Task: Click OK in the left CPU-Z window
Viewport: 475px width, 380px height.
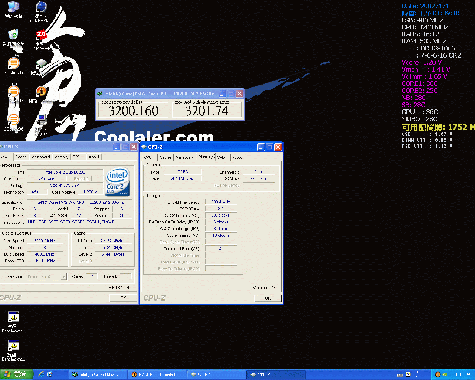Action: [x=123, y=298]
